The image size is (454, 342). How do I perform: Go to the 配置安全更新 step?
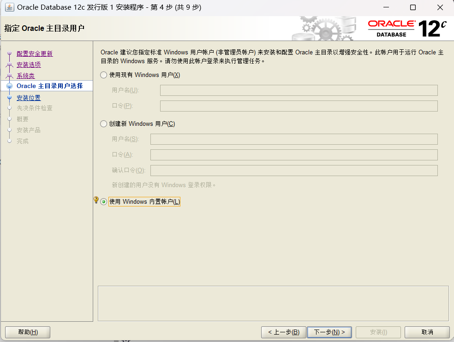pos(35,53)
